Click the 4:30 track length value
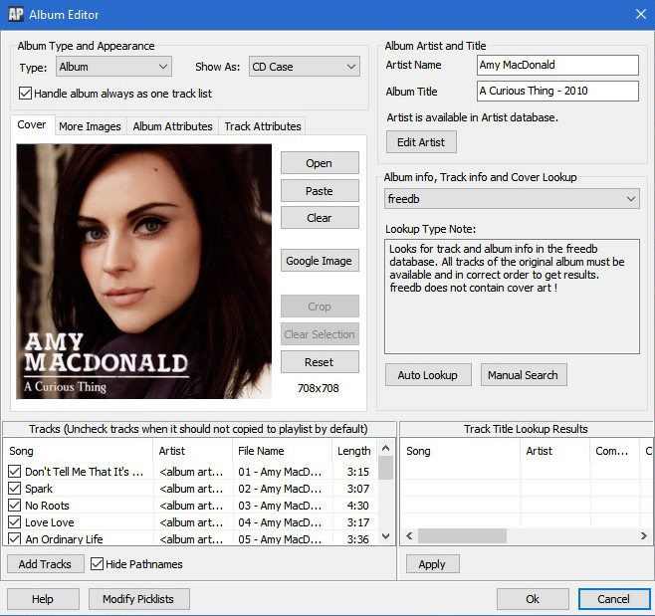 [x=357, y=506]
